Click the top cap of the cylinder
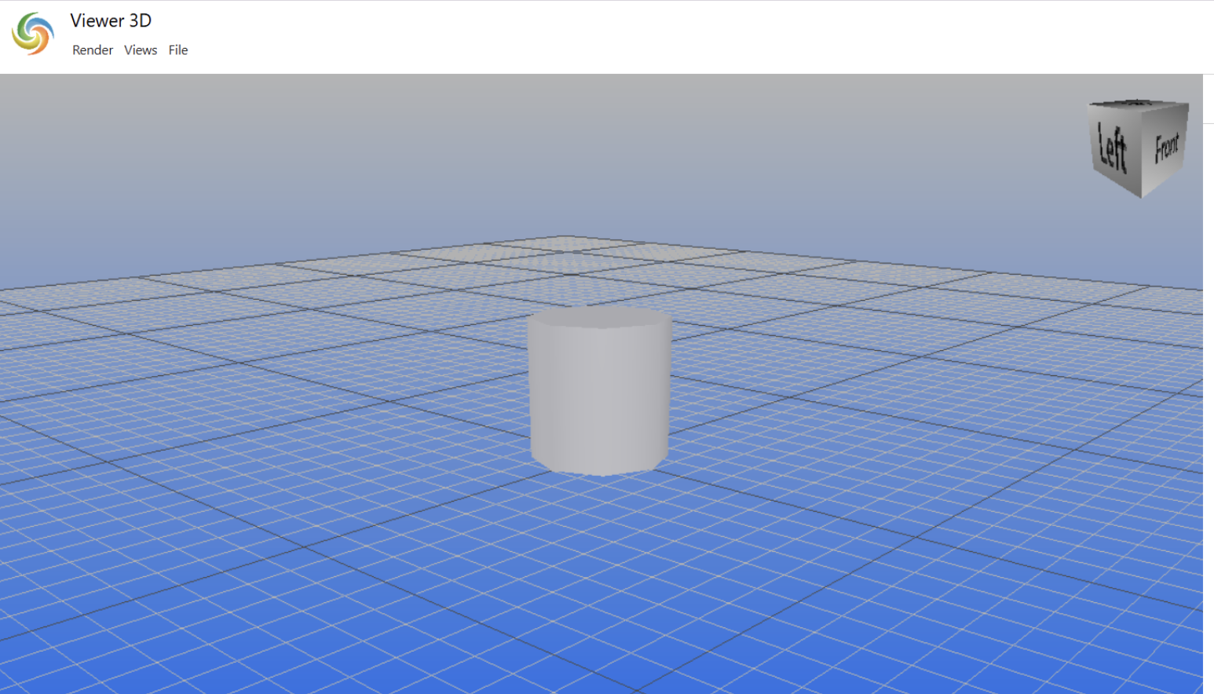Screen dimensions: 1214x694 (599, 317)
